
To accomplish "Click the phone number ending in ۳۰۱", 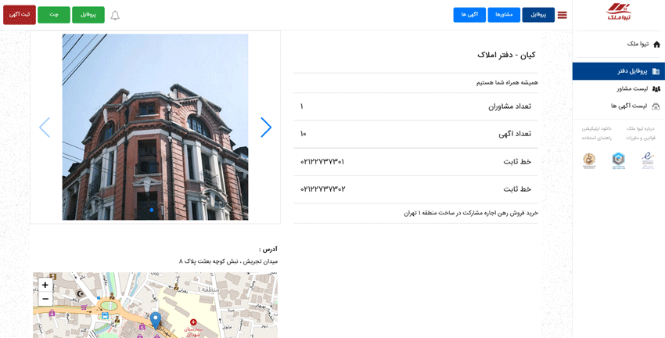I will [322, 162].
